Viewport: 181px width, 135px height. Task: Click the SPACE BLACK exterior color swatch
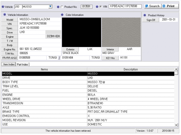(x=81, y=32)
